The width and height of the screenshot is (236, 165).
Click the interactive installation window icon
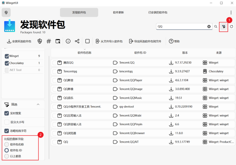pyautogui.click(x=58, y=41)
